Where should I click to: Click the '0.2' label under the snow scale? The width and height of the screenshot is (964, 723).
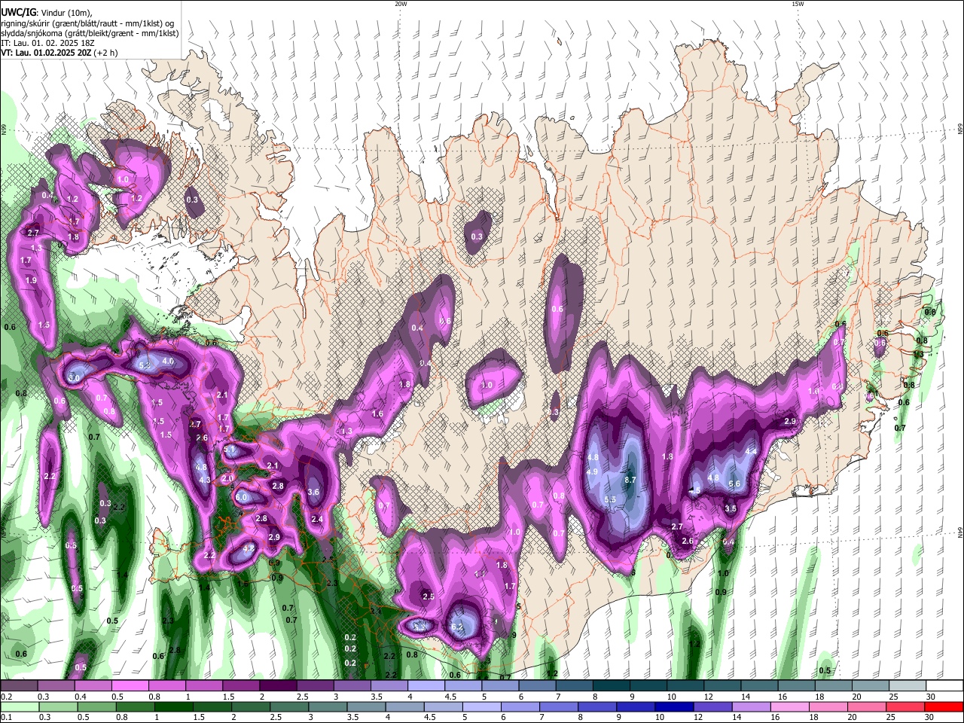coord(6,697)
